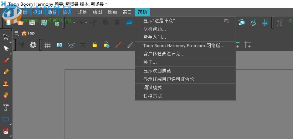Open the redo history dropdown arrow
Viewport: 293px width, 139px height.
86,22
